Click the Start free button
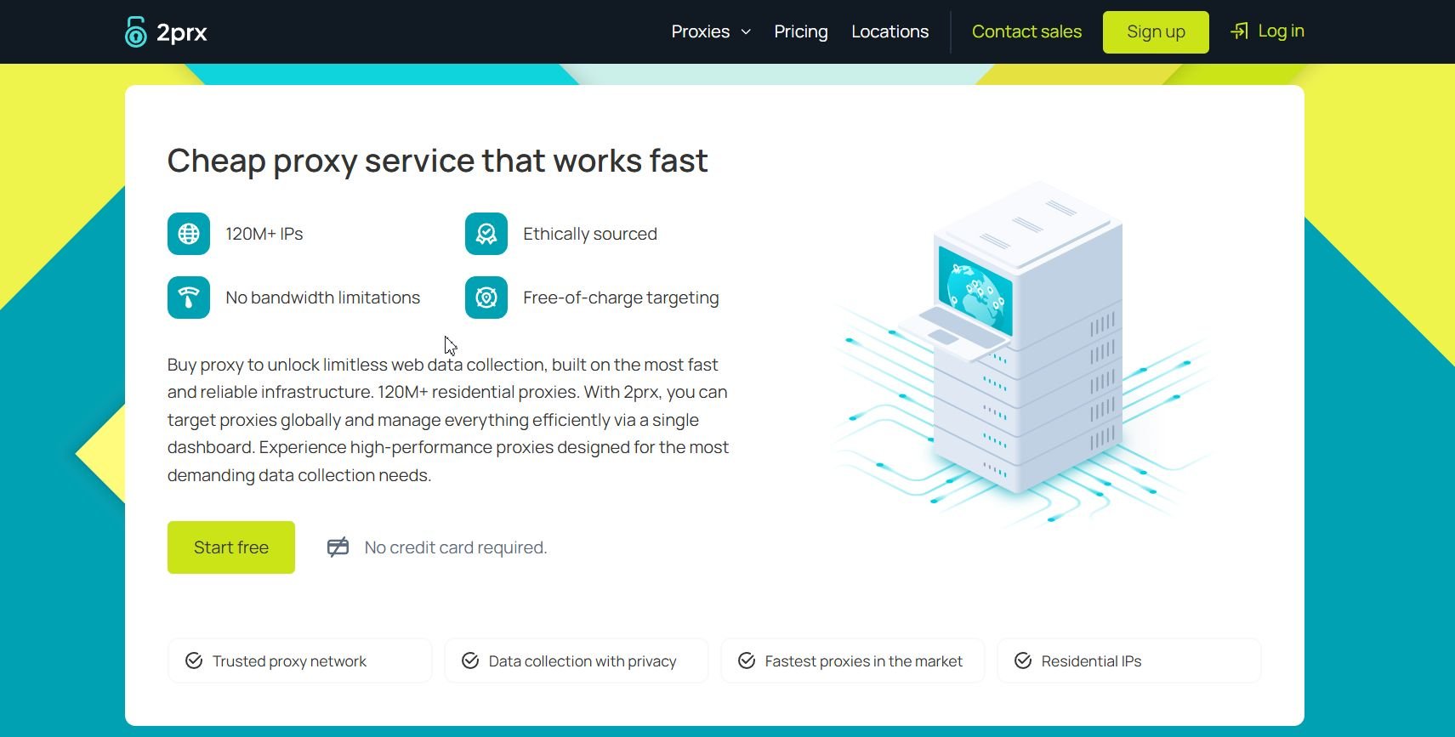This screenshot has width=1455, height=737. click(x=231, y=547)
